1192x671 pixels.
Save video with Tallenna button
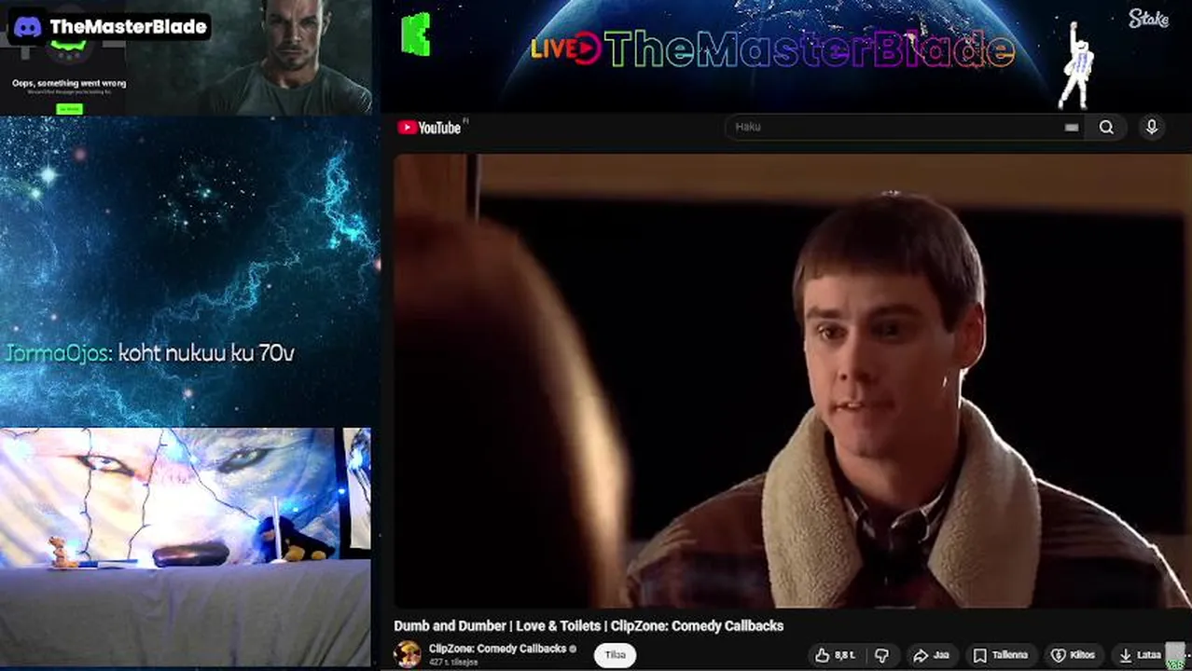pyautogui.click(x=1000, y=655)
